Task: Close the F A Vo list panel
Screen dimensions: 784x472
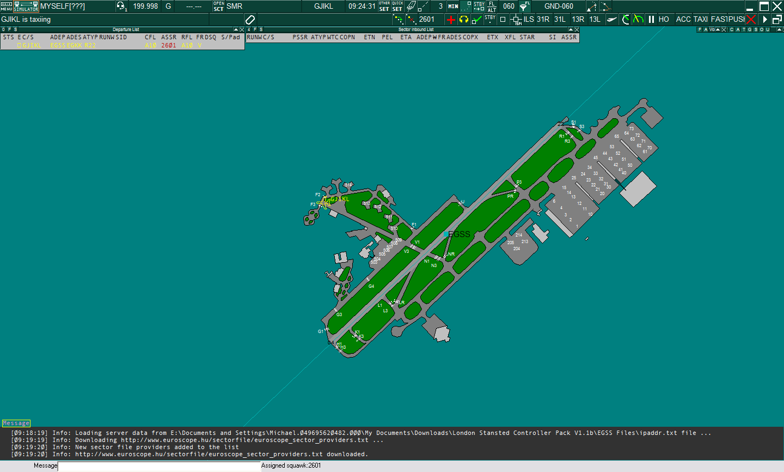Action: [x=724, y=29]
